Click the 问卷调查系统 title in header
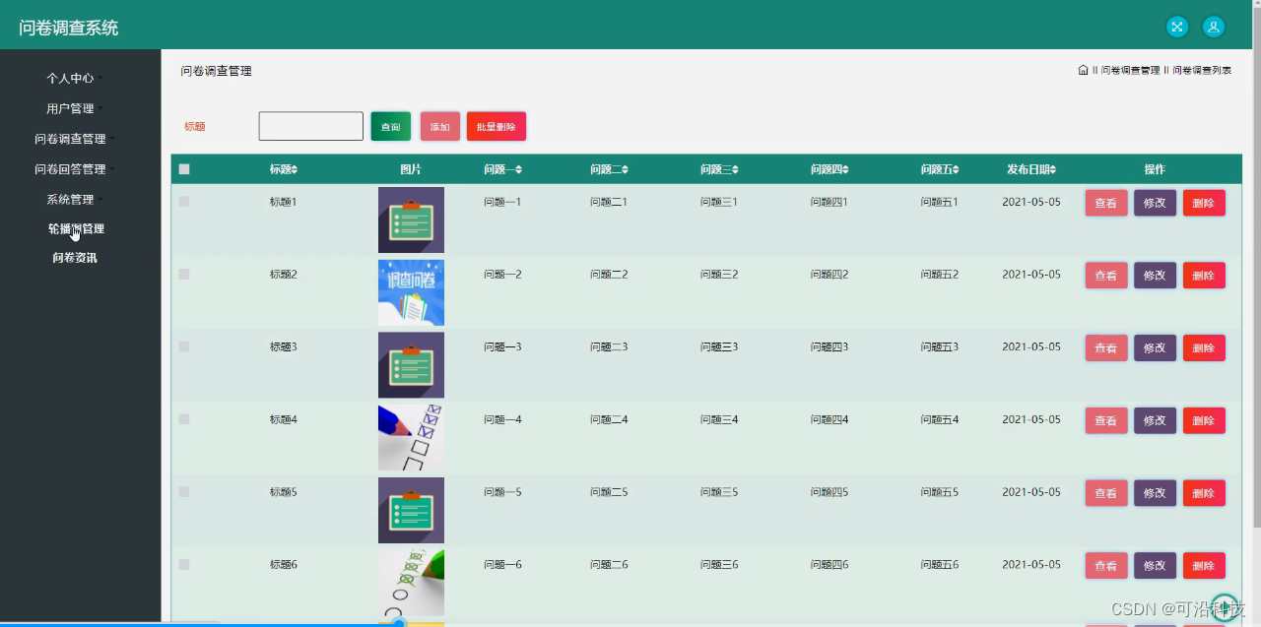Image resolution: width=1261 pixels, height=627 pixels. pos(69,28)
